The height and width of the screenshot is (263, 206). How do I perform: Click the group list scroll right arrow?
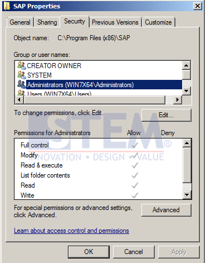coord(178,100)
